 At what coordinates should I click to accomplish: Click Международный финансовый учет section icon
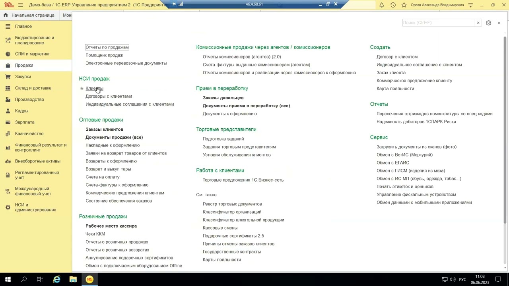(8, 191)
